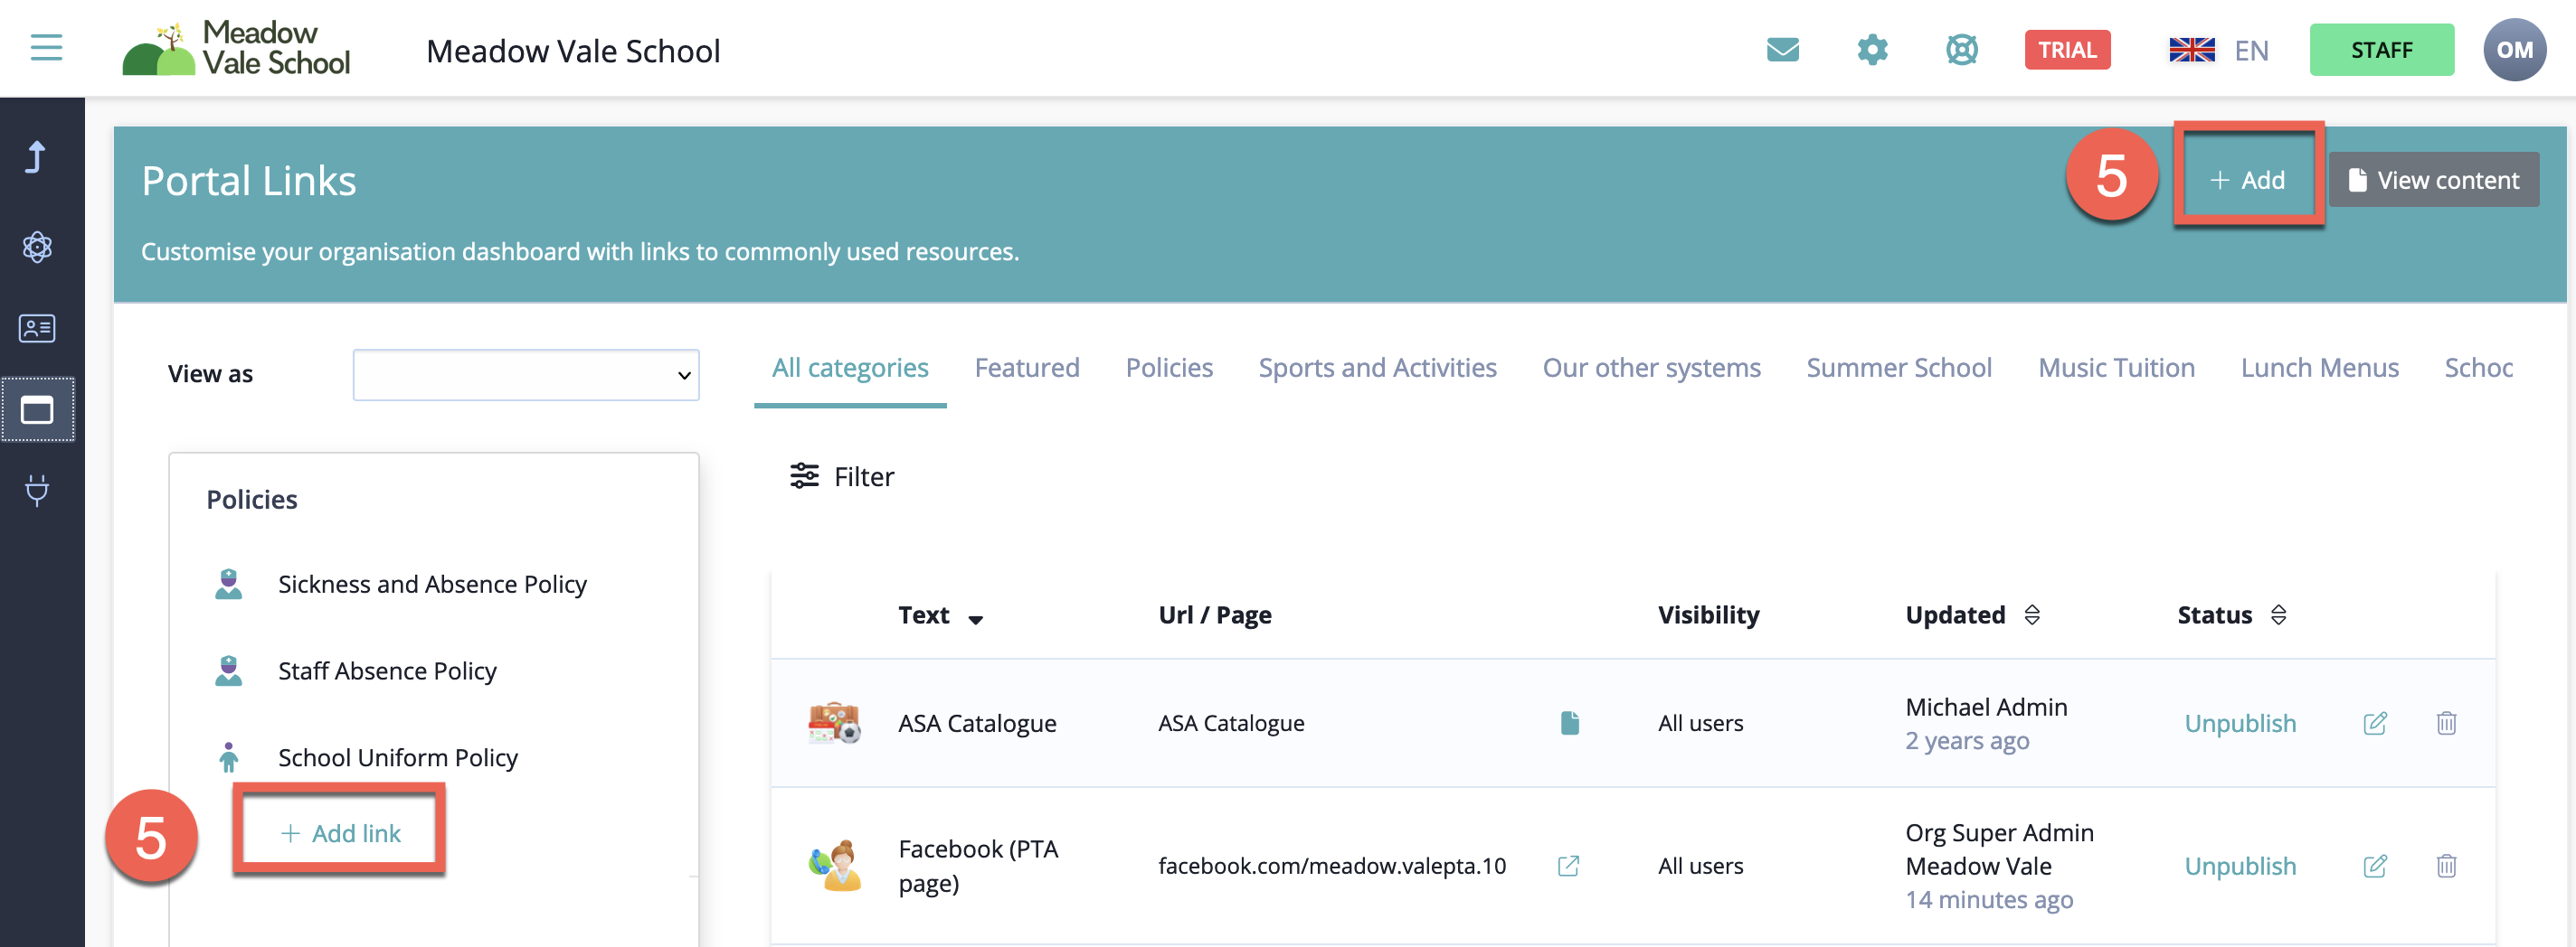Open the ID card icon in sidebar
The height and width of the screenshot is (947, 2576).
(37, 329)
